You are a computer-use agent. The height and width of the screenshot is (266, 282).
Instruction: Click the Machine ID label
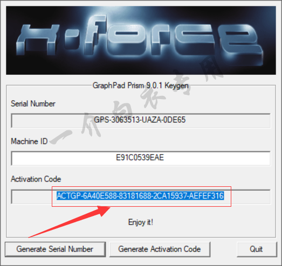pyautogui.click(x=29, y=142)
